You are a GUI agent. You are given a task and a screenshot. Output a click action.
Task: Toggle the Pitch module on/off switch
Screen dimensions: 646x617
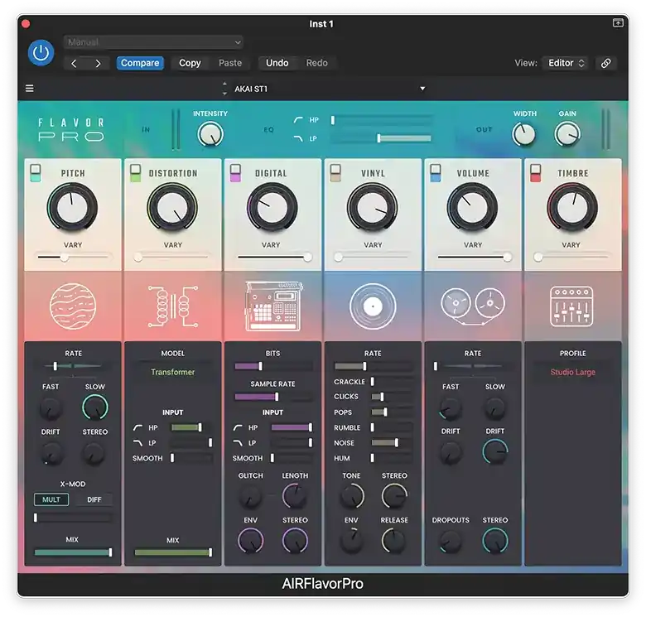[36, 173]
